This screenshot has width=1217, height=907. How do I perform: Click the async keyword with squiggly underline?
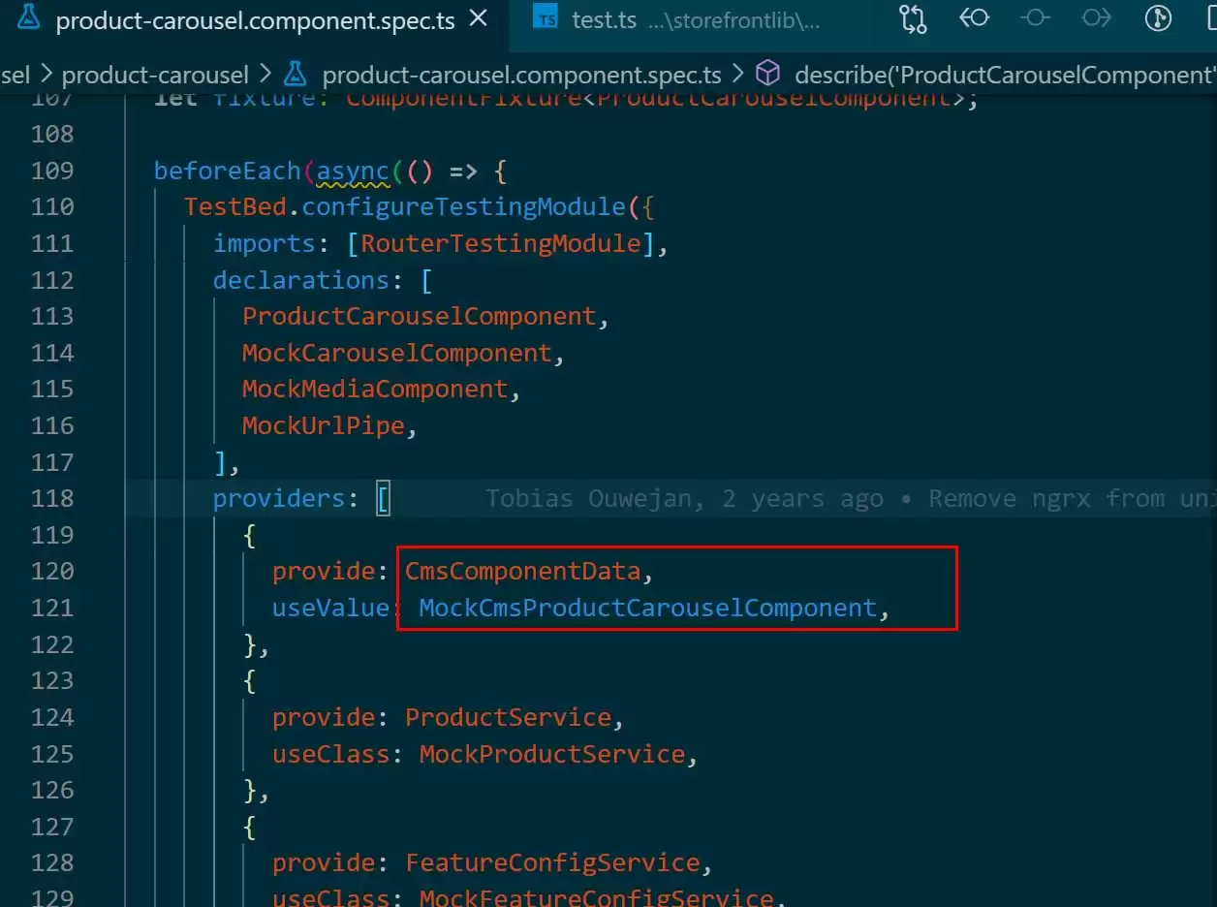353,172
